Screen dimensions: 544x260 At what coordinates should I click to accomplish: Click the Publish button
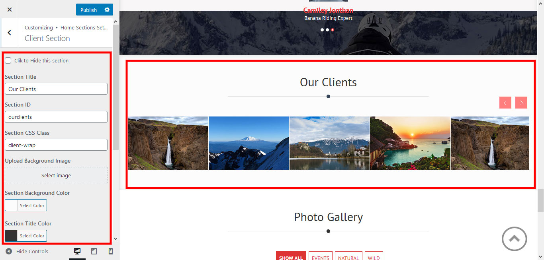click(88, 10)
